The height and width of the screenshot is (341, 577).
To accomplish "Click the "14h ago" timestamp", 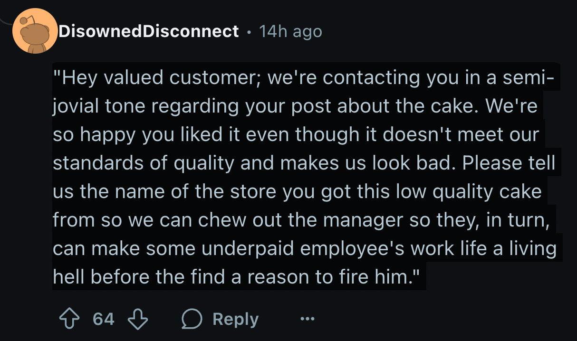I will [x=290, y=32].
